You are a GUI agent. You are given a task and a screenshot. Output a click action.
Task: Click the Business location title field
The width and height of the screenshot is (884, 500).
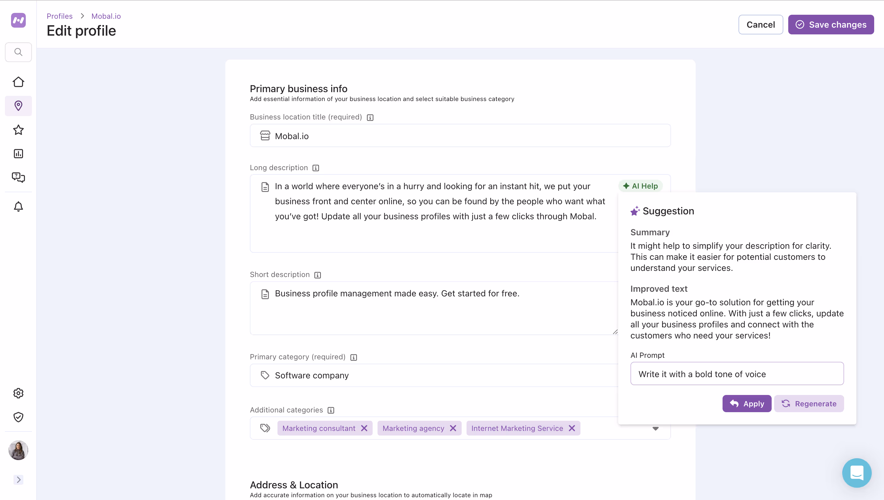460,136
